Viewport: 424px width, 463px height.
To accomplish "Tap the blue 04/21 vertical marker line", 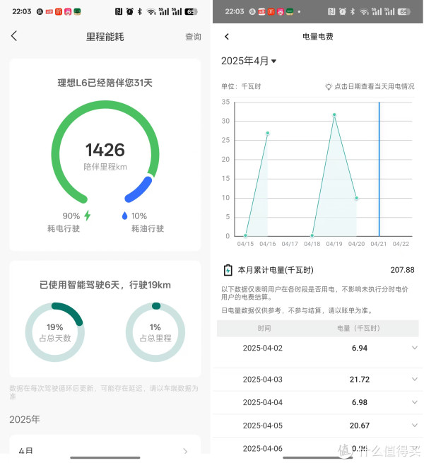I will [379, 169].
